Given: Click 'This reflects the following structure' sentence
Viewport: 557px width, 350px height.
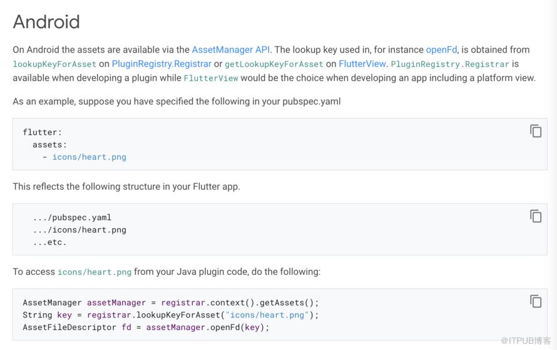Looking at the screenshot, I should [x=126, y=186].
